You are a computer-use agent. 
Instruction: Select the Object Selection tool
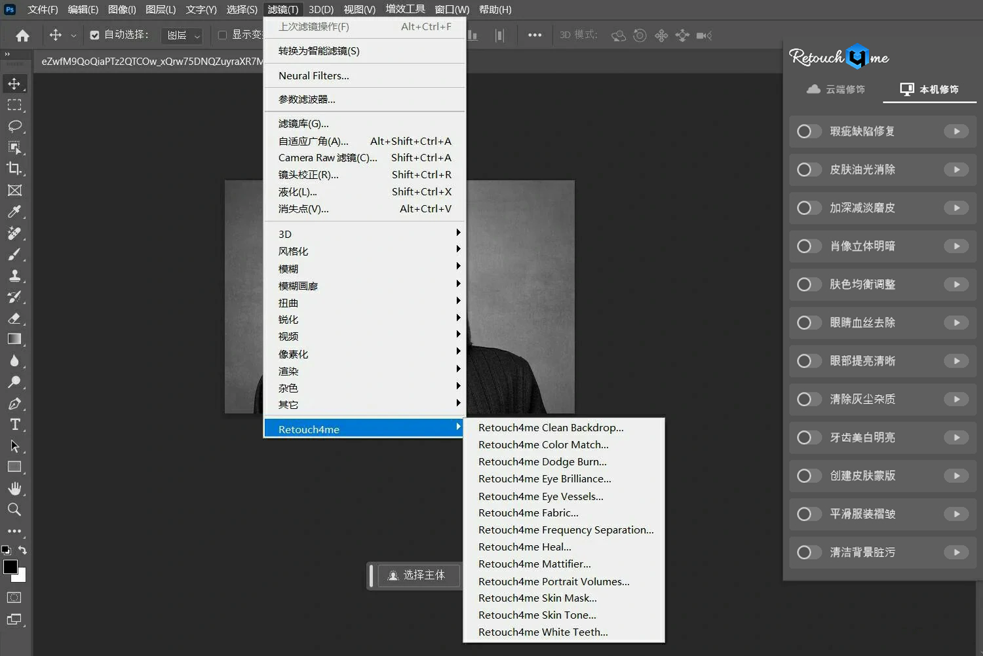(14, 147)
